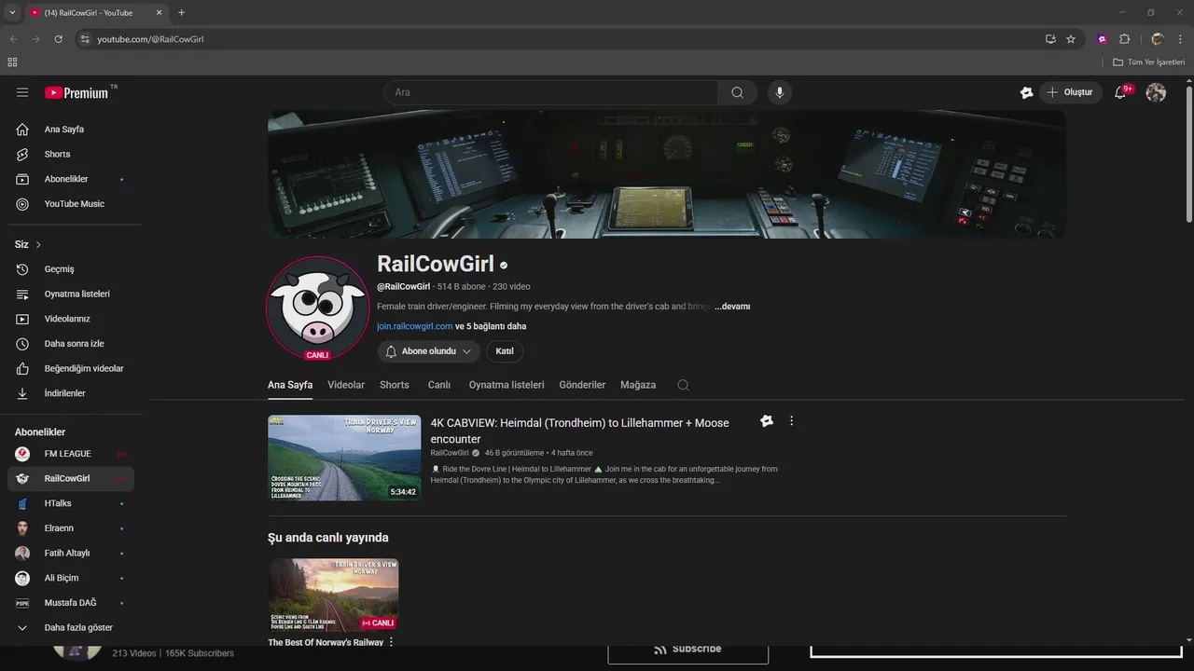Image resolution: width=1194 pixels, height=671 pixels.
Task: Reload the page in Chrome
Action: 58,39
